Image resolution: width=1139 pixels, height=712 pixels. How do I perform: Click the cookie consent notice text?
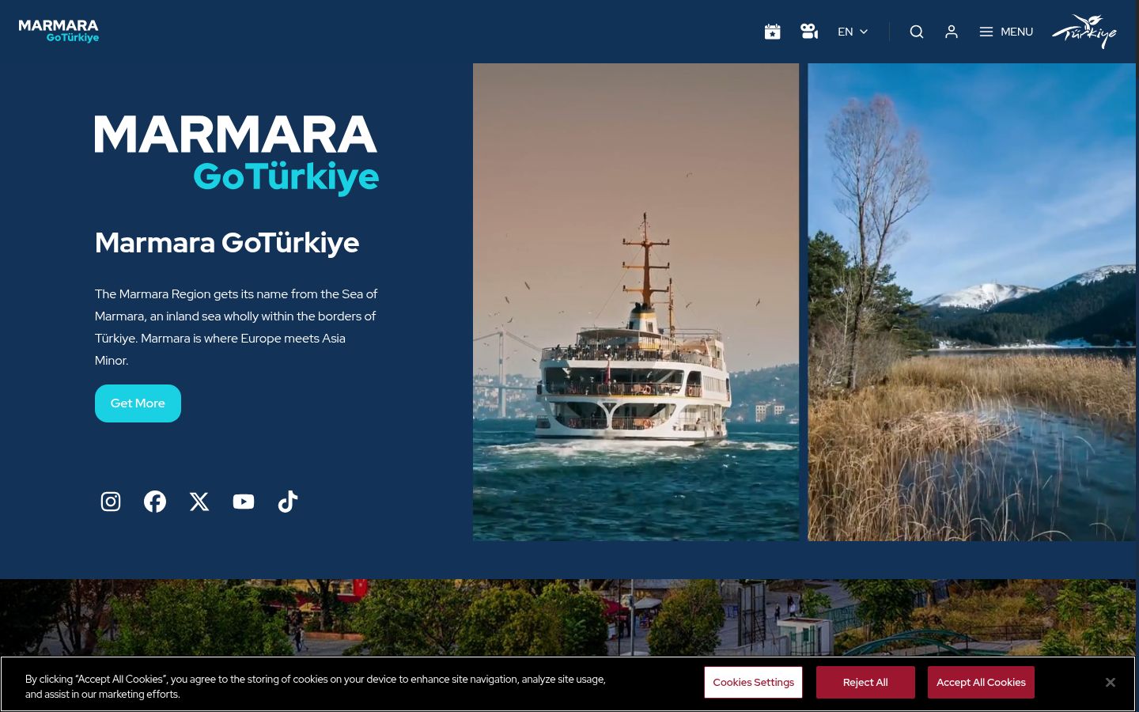coord(316,687)
